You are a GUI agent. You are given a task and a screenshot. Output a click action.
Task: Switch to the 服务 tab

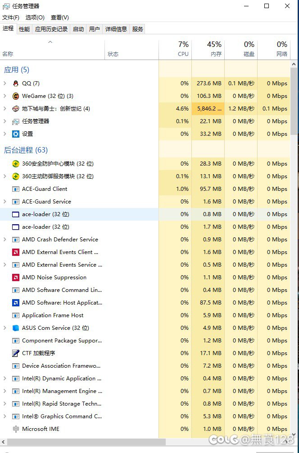click(137, 29)
